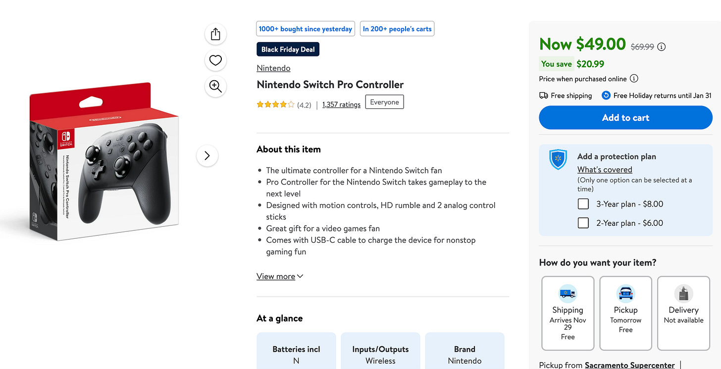
Task: Click Add to cart
Action: 625,117
